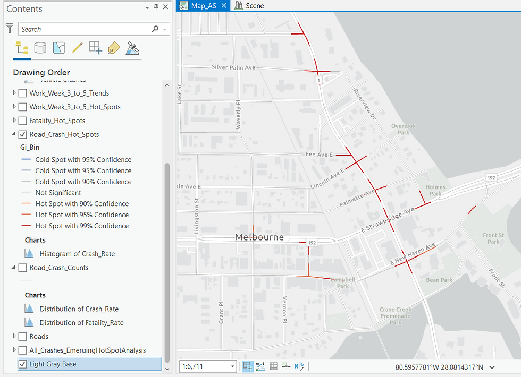
Task: Select the List By Perspective Imagery icon
Action: tap(132, 48)
